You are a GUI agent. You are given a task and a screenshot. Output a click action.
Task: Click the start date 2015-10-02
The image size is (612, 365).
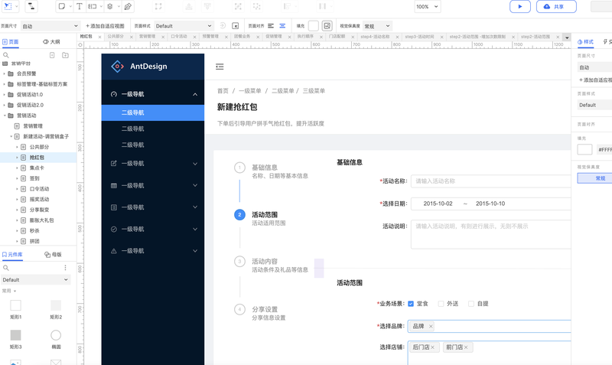pyautogui.click(x=438, y=204)
